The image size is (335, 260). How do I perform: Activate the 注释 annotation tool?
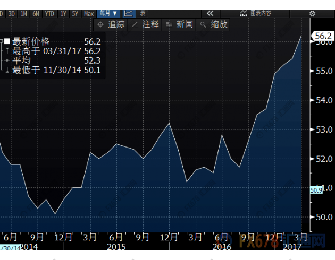pyautogui.click(x=145, y=24)
